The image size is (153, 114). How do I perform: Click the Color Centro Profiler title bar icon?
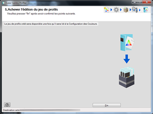tap(4, 3)
